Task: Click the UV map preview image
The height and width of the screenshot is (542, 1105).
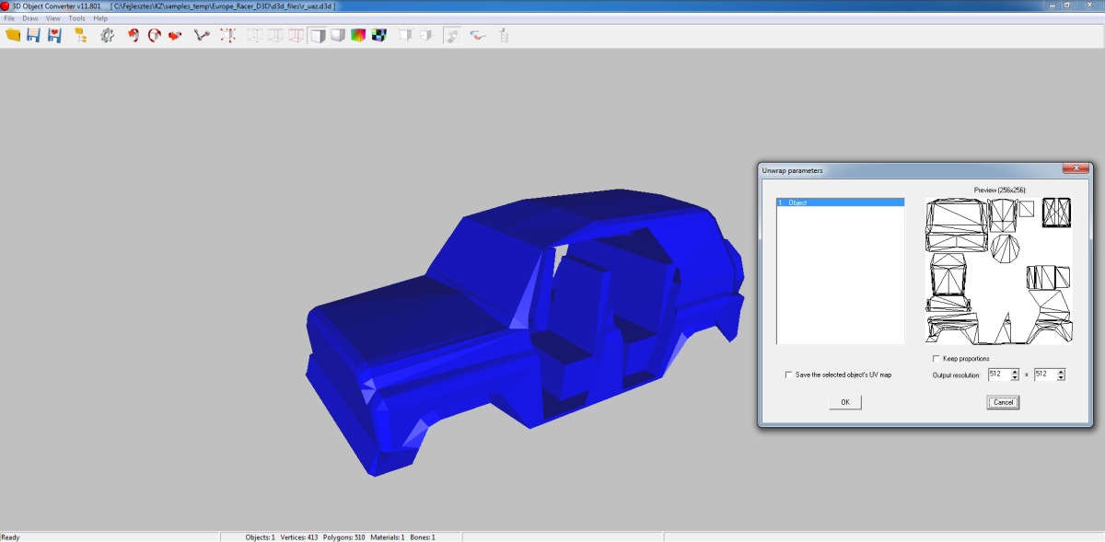Action: (x=1000, y=271)
